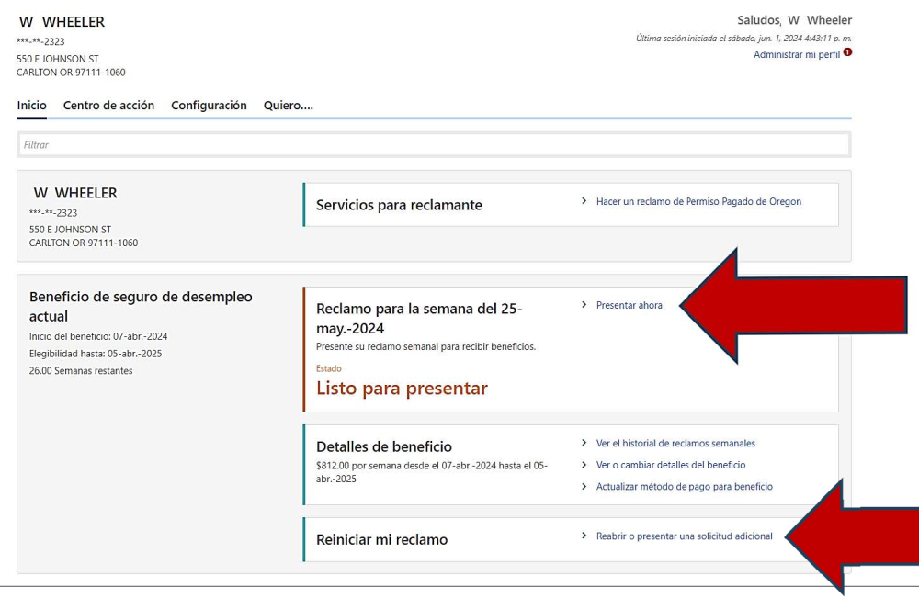
Task: Go to the Configuración tab
Action: 209,106
